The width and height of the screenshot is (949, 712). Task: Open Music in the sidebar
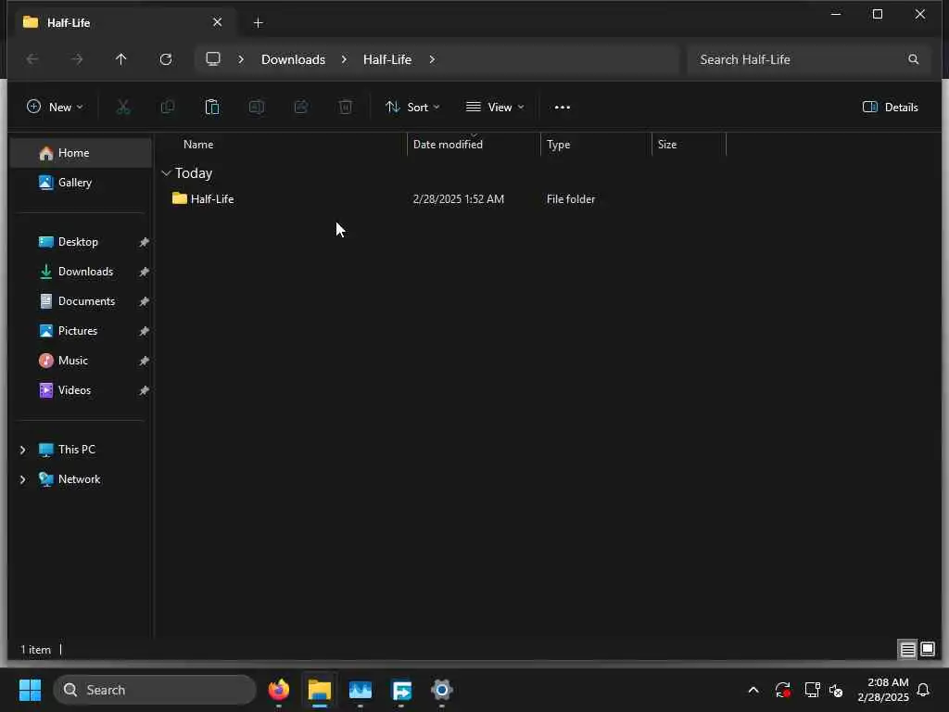81,361
